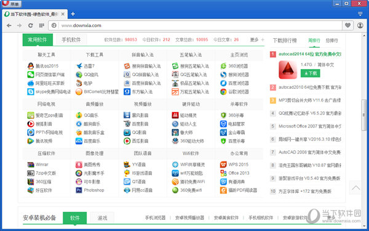Open 金山毒霸 link
Image resolution: width=369 pixels, height=231 pixels.
click(x=237, y=132)
